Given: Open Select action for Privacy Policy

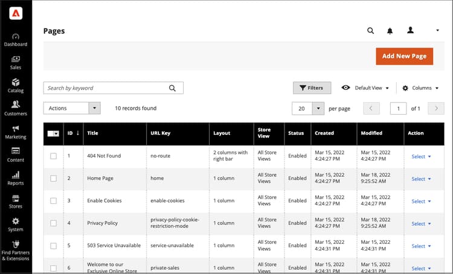Looking at the screenshot, I should point(421,223).
